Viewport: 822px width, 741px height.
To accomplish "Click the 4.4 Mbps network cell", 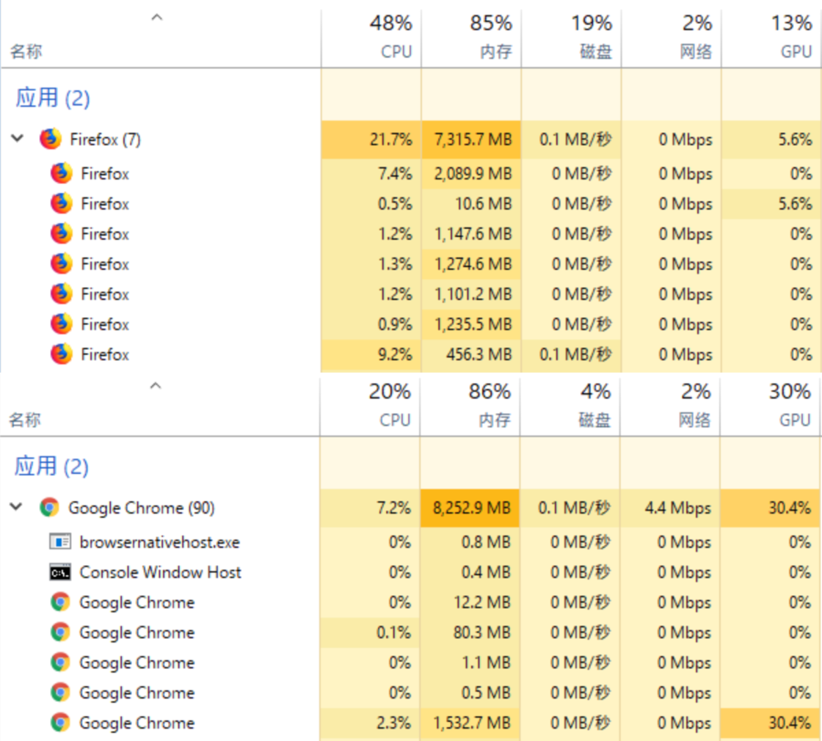I will (671, 508).
